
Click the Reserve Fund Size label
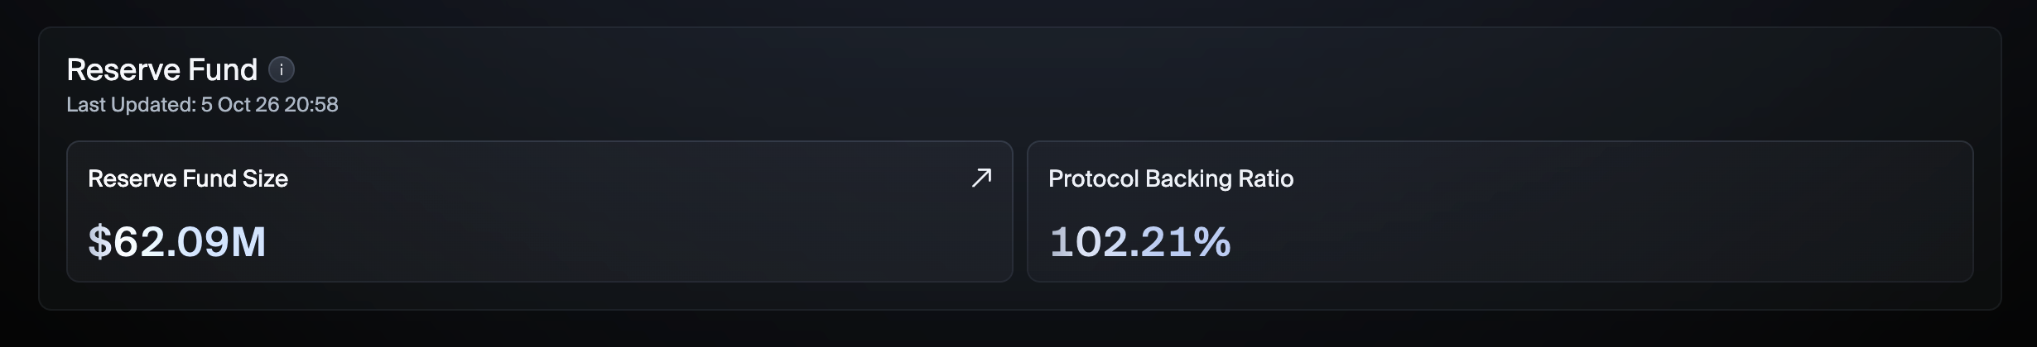[188, 178]
